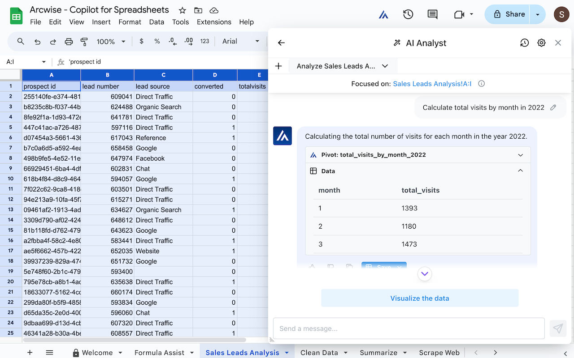
Task: Open AI Analyst chat history icon
Action: pyautogui.click(x=524, y=43)
